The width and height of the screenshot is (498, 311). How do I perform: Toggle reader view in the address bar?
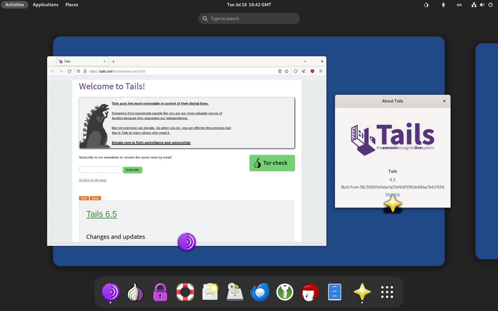click(280, 71)
